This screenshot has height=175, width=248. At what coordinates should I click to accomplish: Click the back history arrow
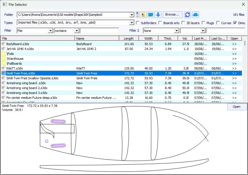pos(137,13)
